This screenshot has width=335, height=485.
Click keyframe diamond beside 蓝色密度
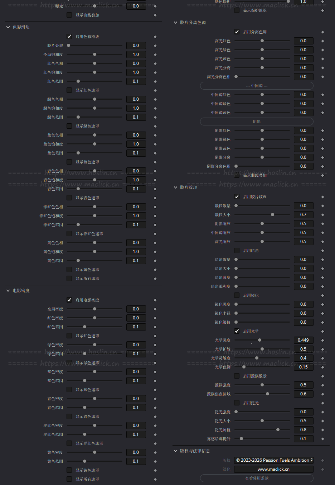tap(155, 372)
